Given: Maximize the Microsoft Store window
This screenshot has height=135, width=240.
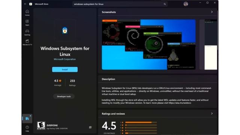Looking at the screenshot, I should (x=207, y=3).
